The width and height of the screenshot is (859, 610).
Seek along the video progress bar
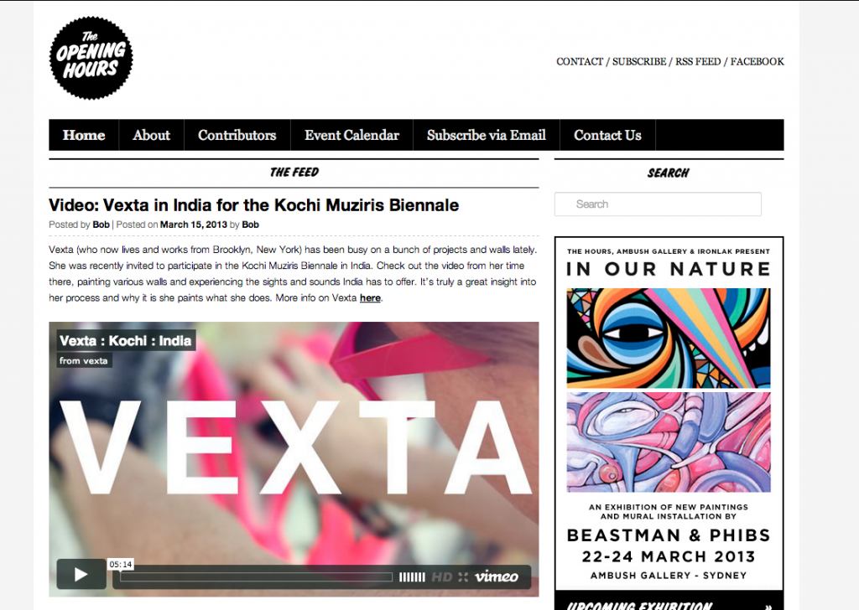click(256, 576)
